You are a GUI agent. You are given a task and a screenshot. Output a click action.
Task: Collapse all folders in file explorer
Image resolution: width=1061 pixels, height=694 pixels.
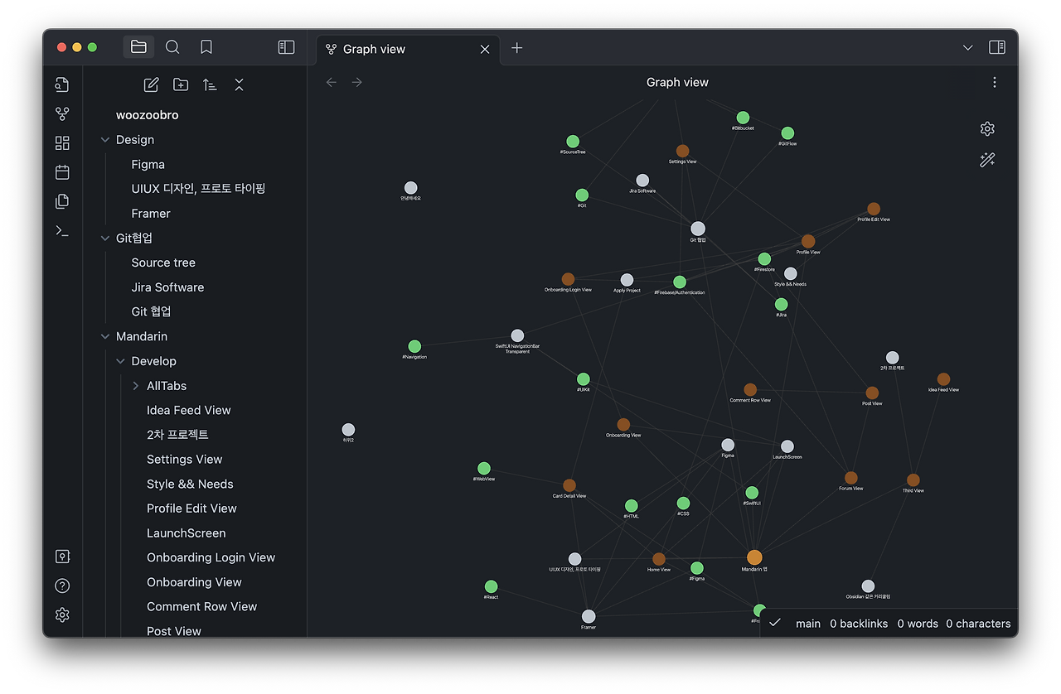click(x=239, y=84)
